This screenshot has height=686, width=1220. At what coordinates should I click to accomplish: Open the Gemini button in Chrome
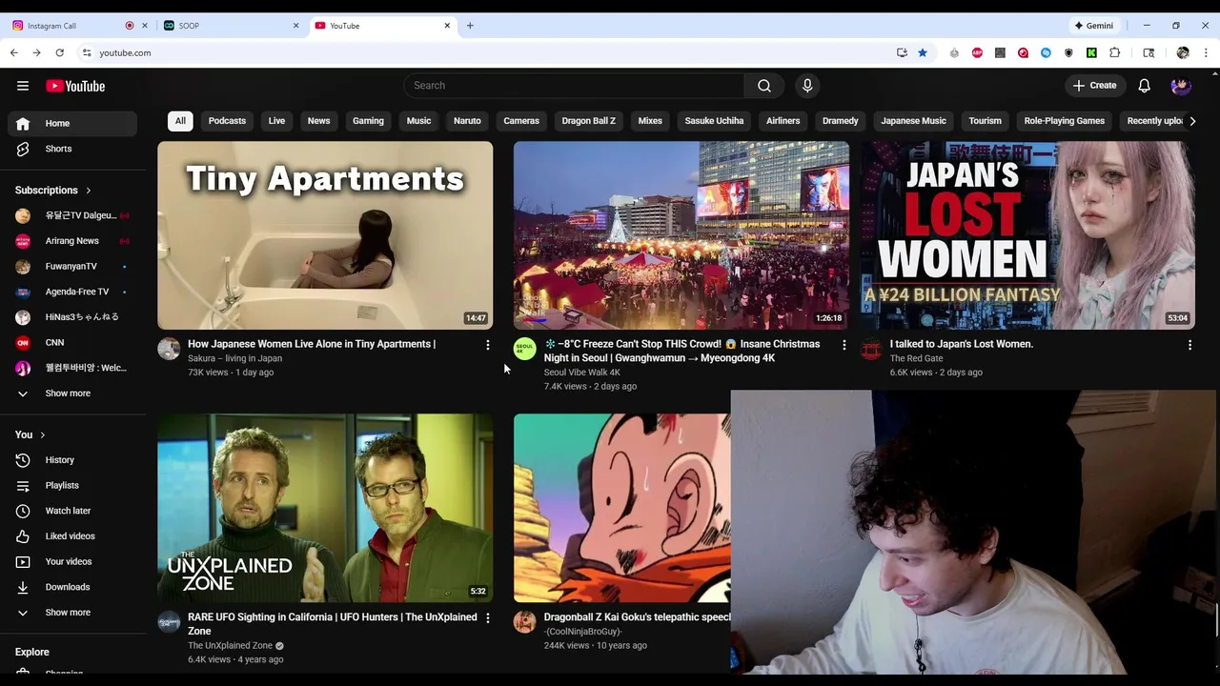click(1094, 26)
